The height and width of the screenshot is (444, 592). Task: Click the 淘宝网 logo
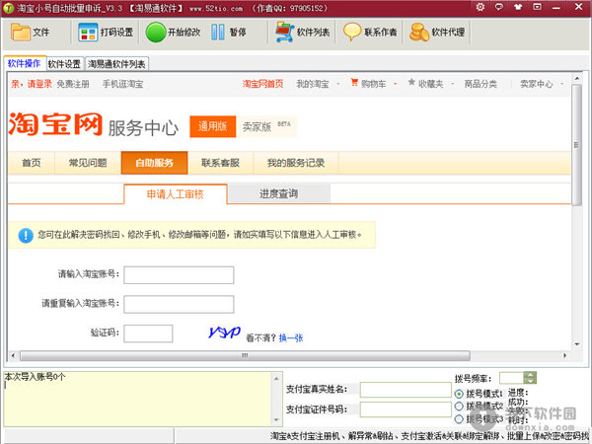[55, 124]
